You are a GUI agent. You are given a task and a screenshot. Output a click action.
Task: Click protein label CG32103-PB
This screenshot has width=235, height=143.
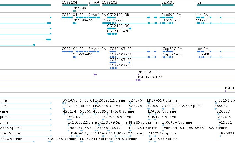(x=120, y=54)
